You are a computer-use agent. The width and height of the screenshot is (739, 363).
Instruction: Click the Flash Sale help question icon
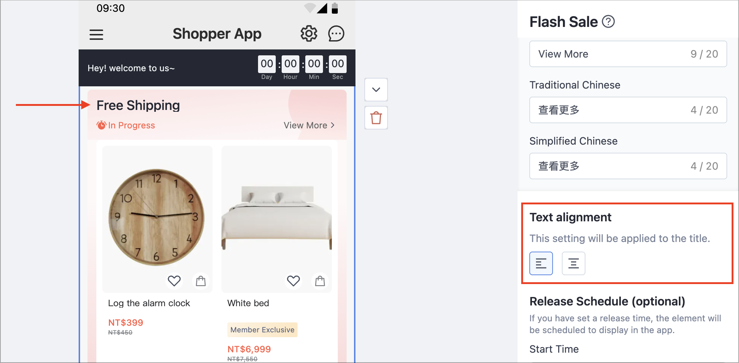click(x=608, y=22)
